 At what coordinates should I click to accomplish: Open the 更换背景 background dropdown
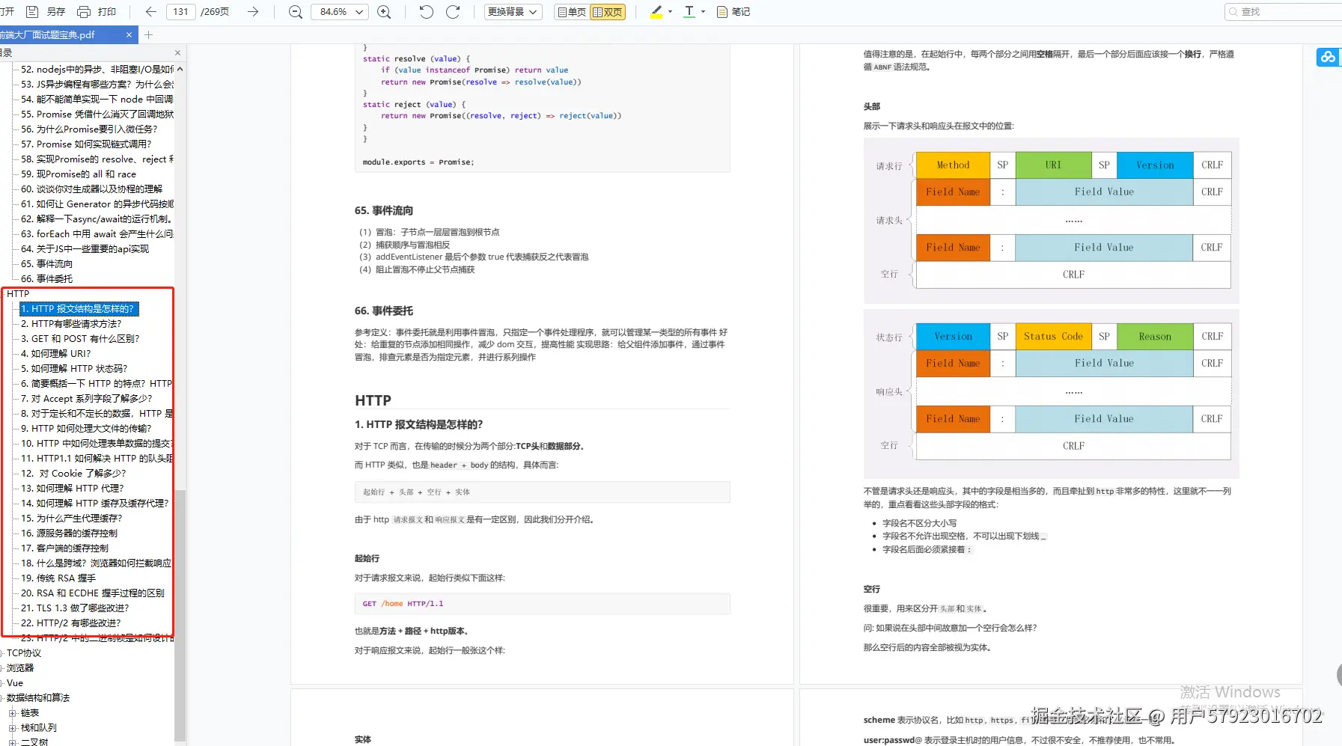(513, 12)
